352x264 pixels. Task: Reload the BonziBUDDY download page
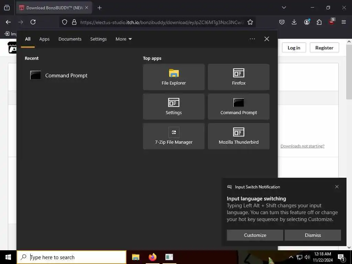33,22
